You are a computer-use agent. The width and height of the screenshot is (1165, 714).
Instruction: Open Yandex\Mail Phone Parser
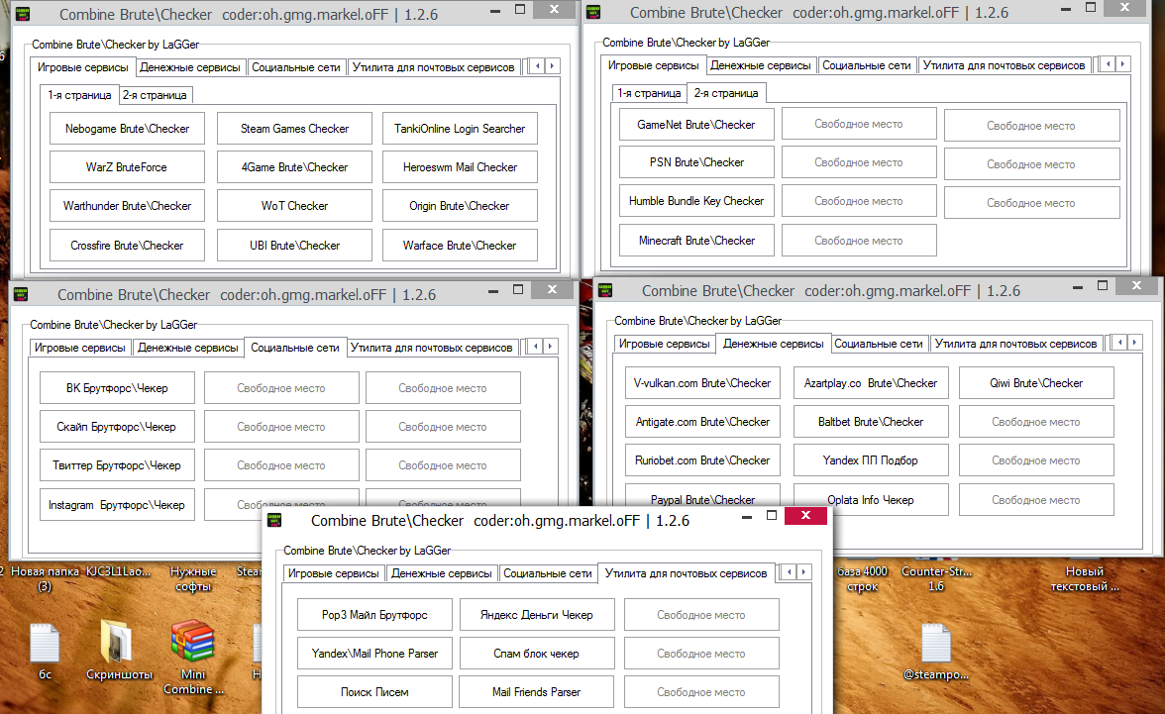pyautogui.click(x=374, y=654)
